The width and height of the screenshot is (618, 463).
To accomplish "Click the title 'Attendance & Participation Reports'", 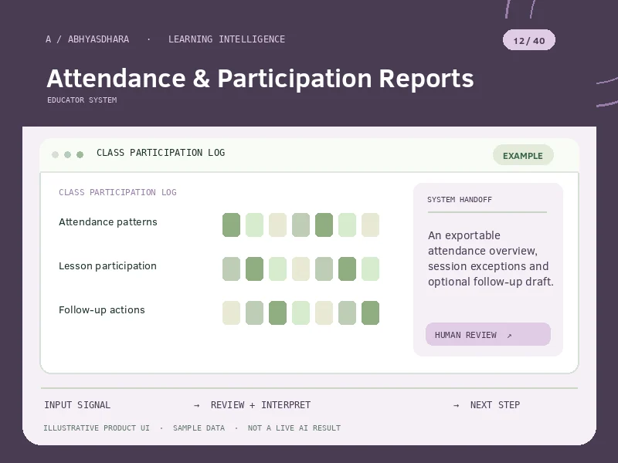I will point(260,79).
